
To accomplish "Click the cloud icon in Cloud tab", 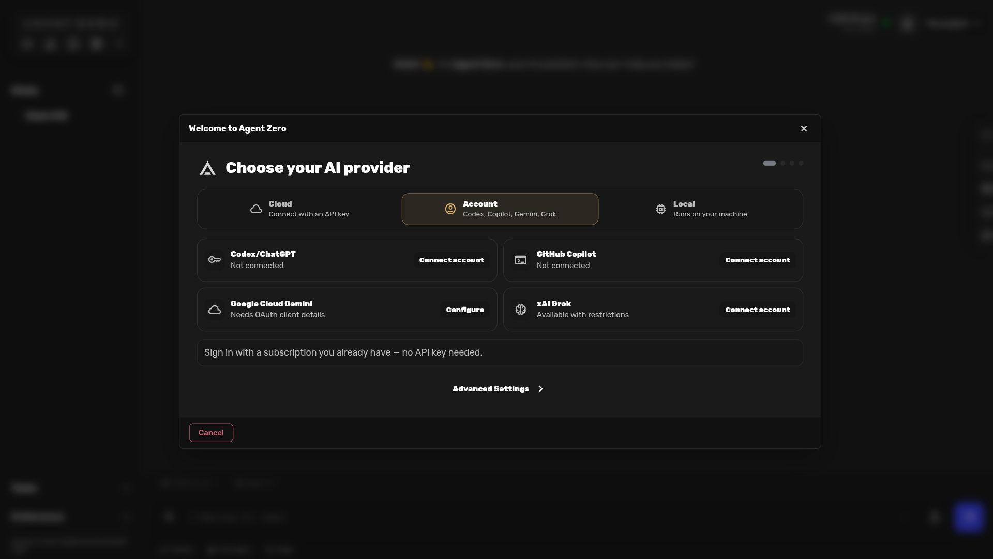I will pos(256,209).
